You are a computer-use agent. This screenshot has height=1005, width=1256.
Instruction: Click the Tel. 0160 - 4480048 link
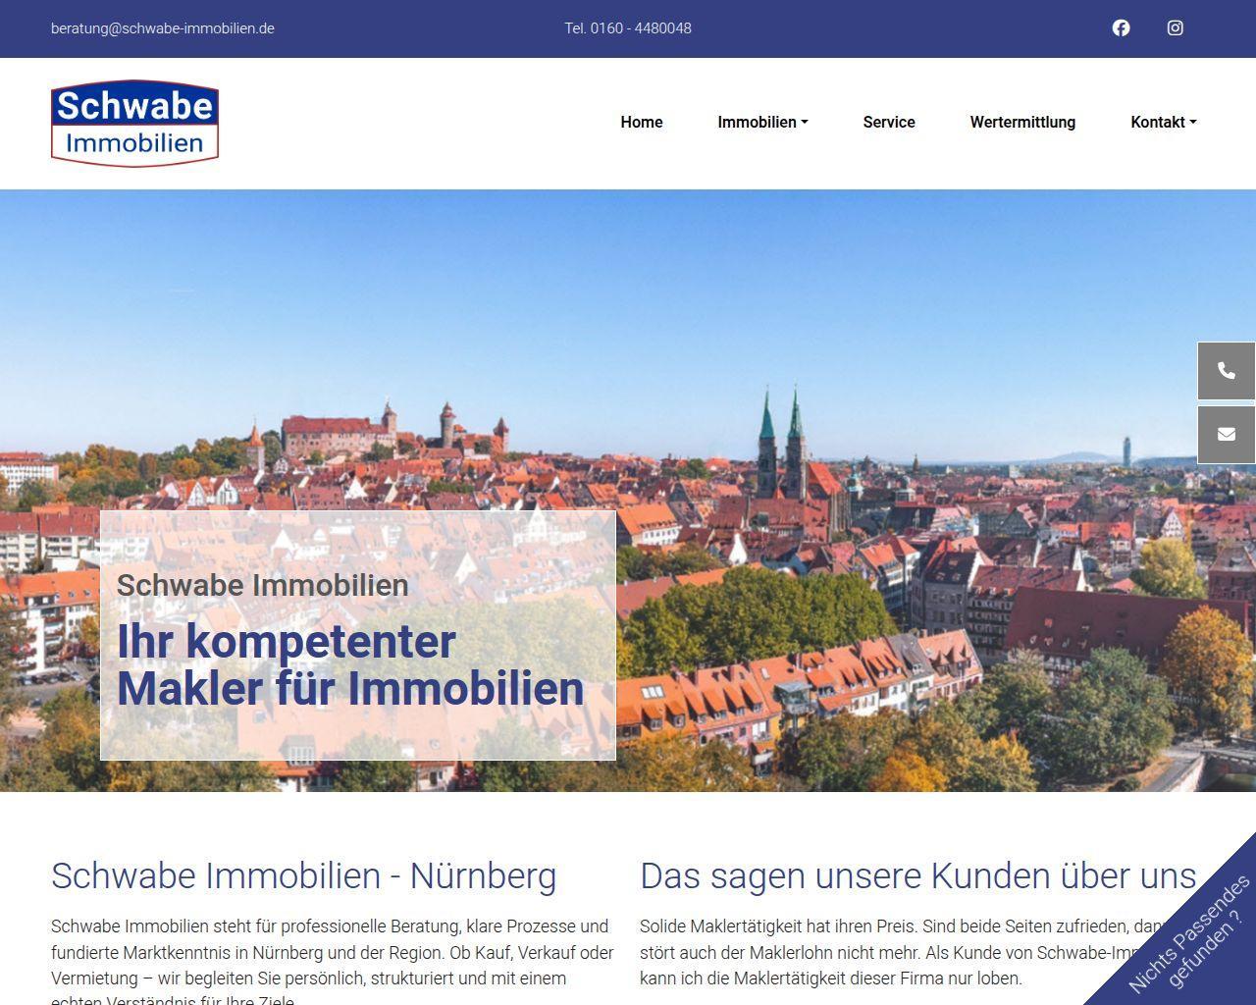628,28
